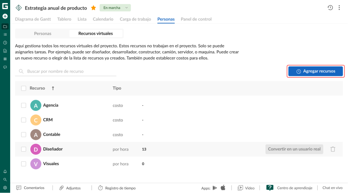
Task: Select the Recursos virtuales sub-tab
Action: (x=95, y=34)
